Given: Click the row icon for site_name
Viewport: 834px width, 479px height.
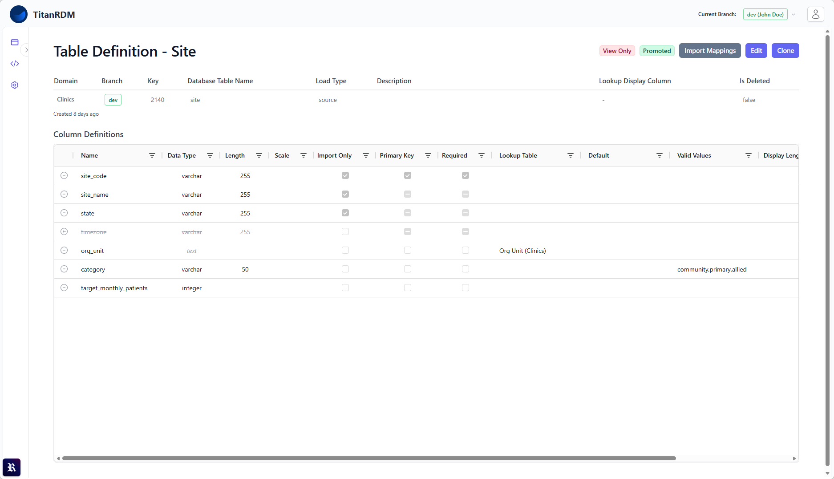Looking at the screenshot, I should pos(64,194).
